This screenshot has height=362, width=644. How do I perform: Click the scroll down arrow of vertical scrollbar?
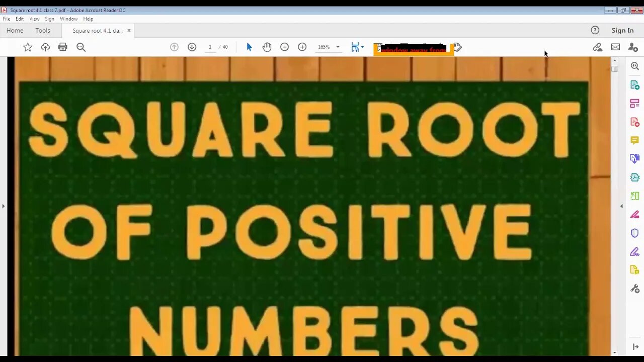tap(614, 352)
